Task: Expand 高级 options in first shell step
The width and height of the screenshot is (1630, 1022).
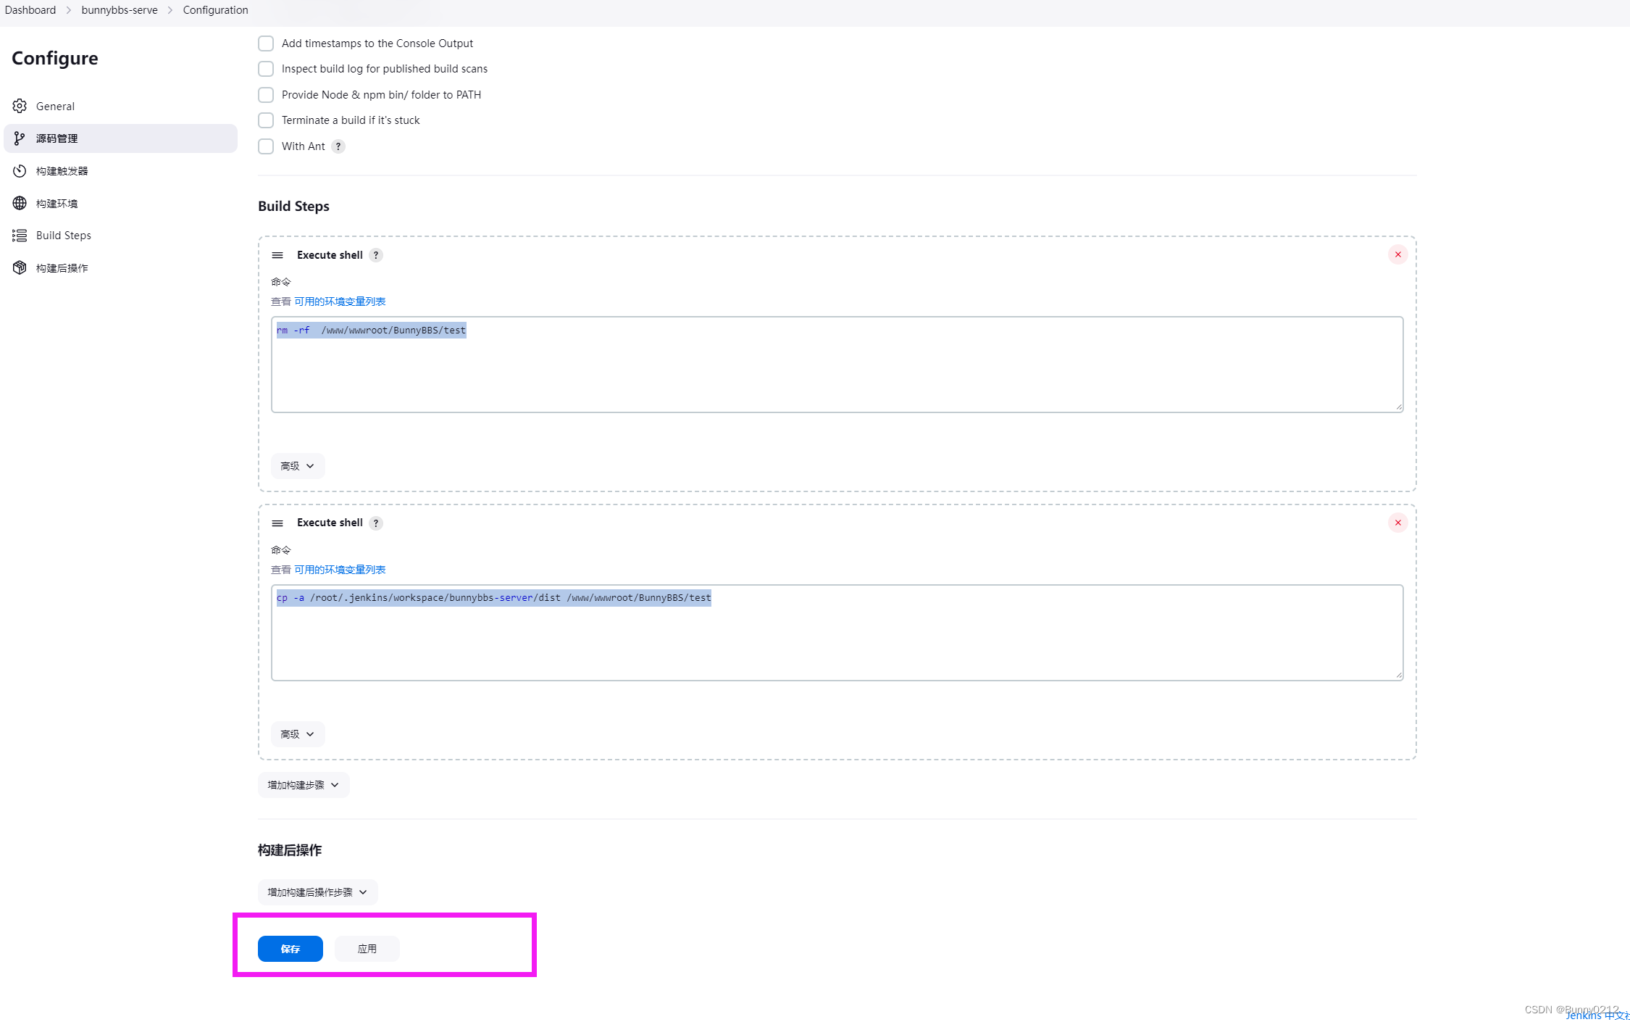Action: 298,466
